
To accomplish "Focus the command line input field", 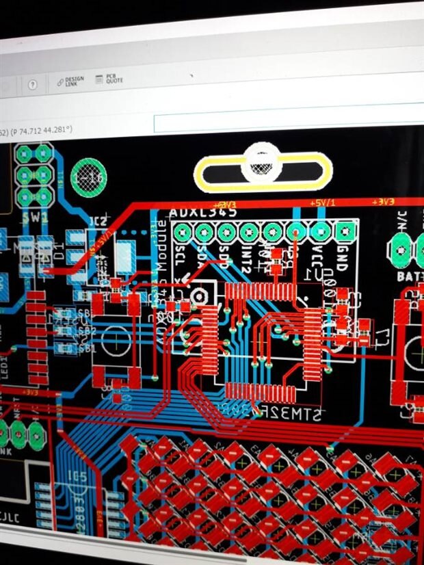I will coord(289,118).
